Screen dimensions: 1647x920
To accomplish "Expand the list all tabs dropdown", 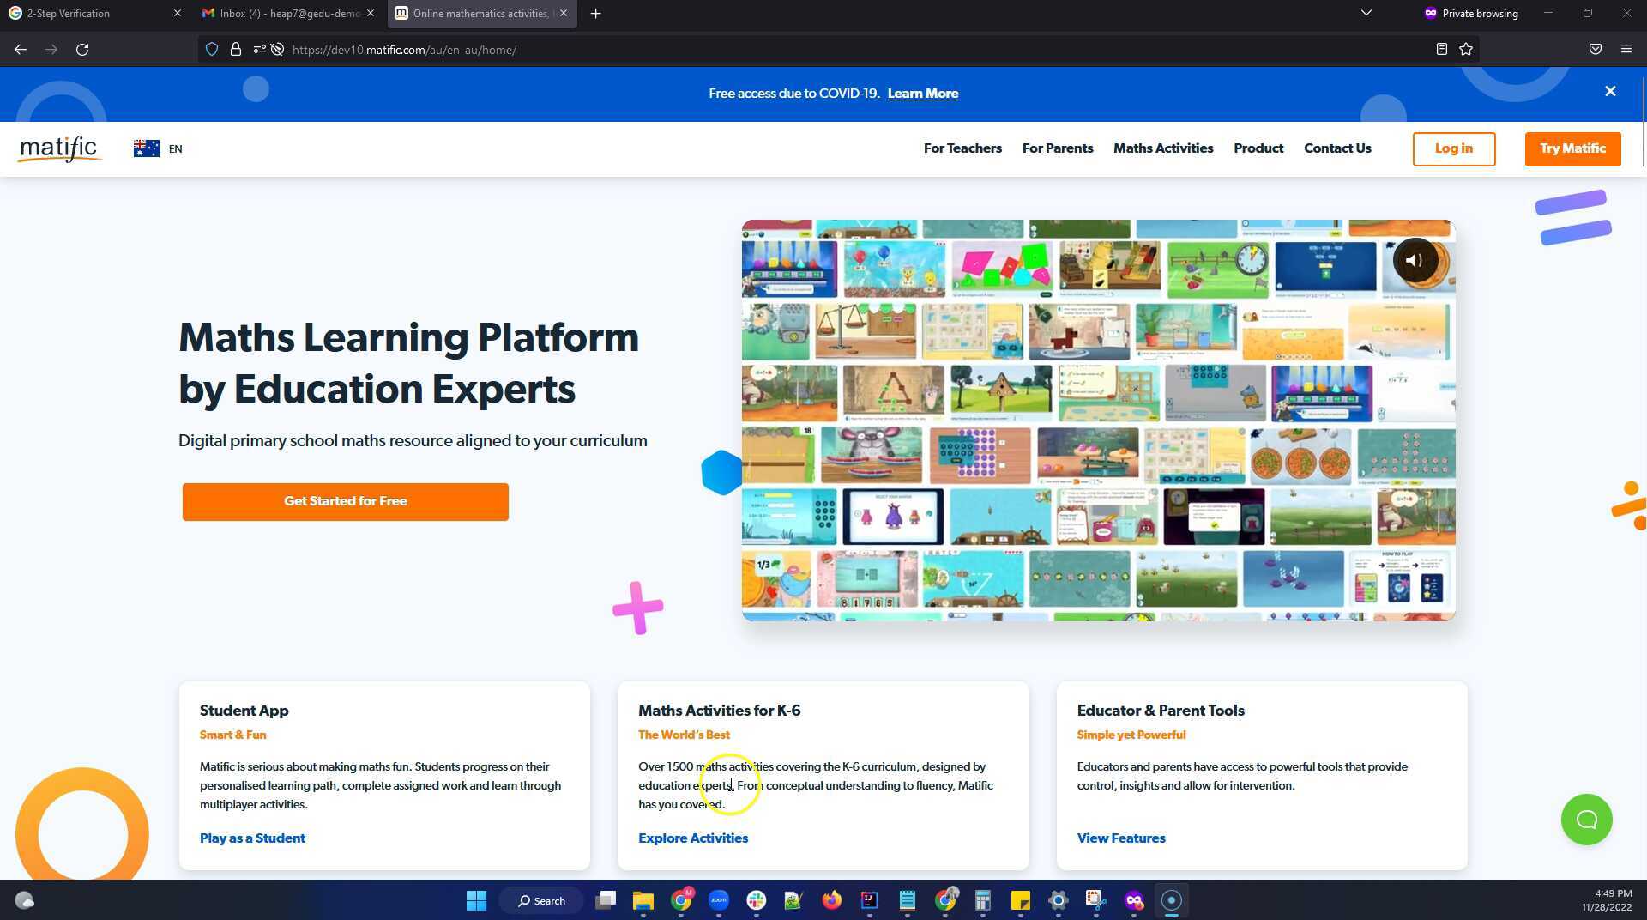I will pos(1366,14).
